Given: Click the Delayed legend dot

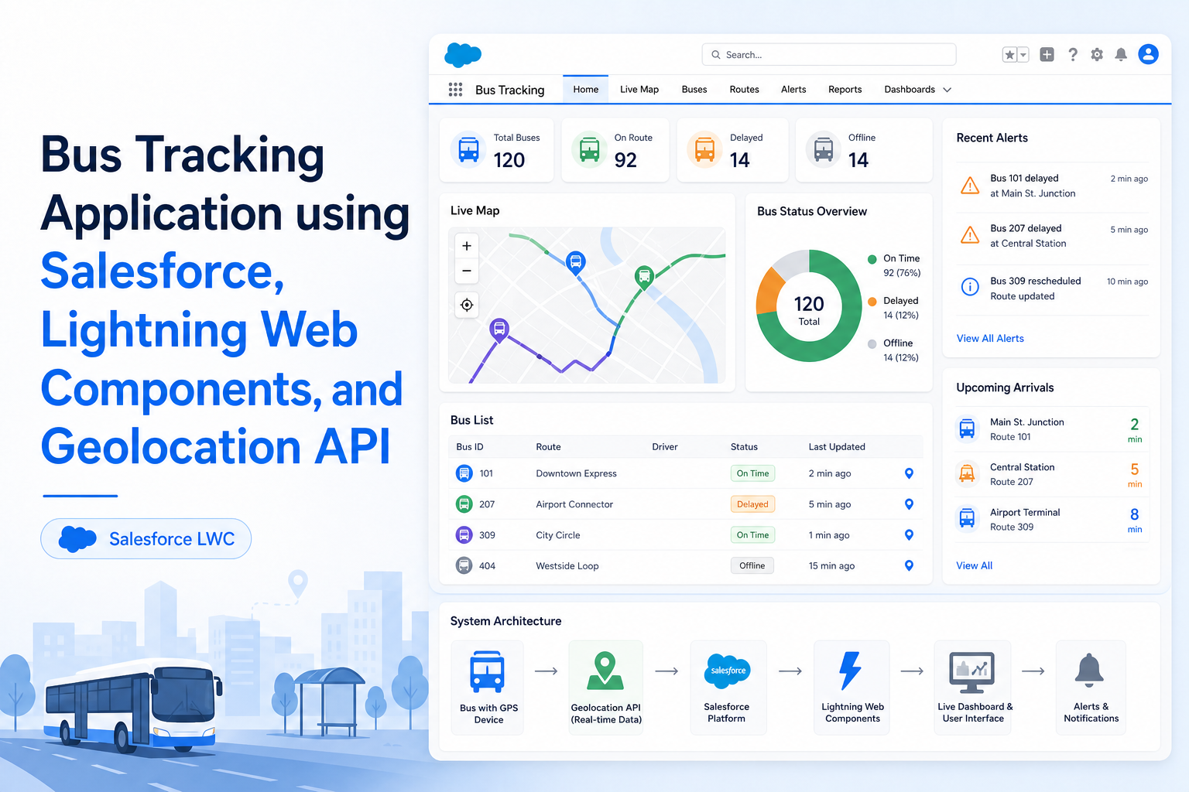Looking at the screenshot, I should pos(872,301).
